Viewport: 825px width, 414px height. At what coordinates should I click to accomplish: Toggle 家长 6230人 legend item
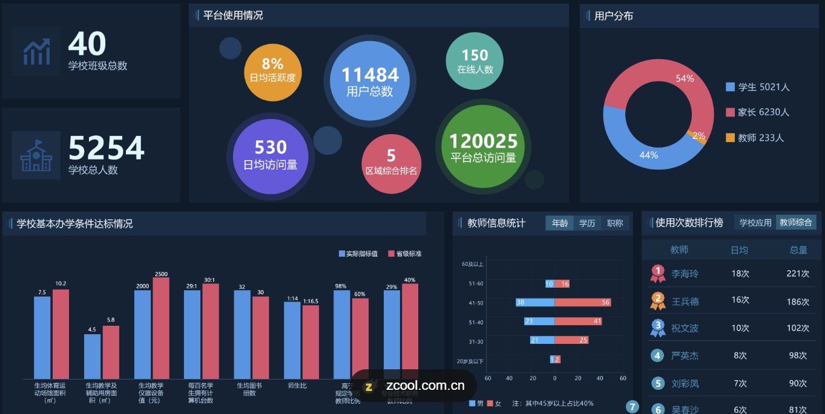tap(758, 112)
